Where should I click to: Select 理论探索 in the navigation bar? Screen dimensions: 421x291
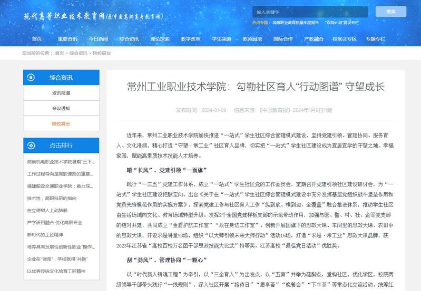point(160,39)
